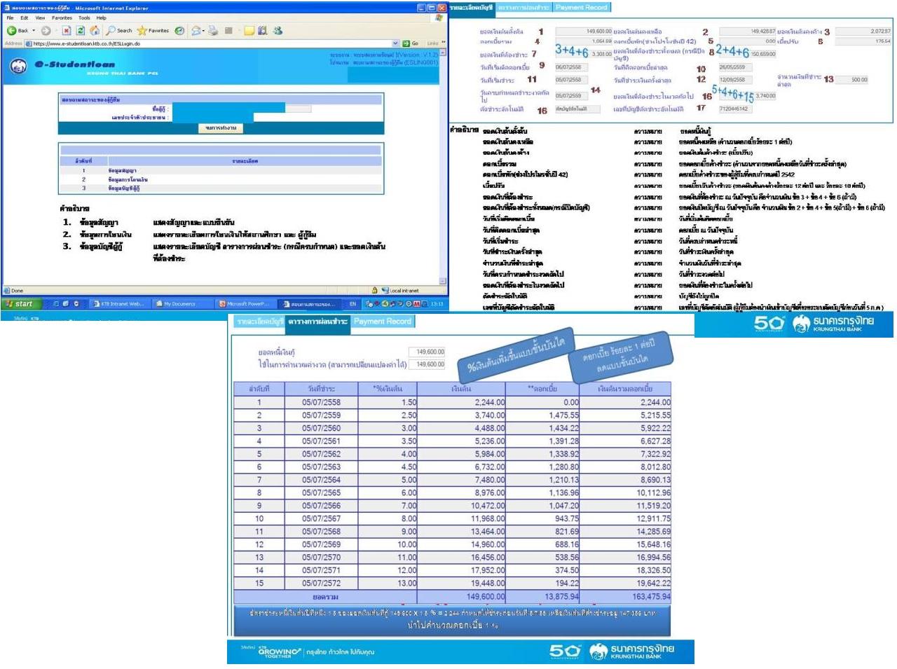Open the ข้อมูลสัญญา link in table
897x669 pixels.
122,170
